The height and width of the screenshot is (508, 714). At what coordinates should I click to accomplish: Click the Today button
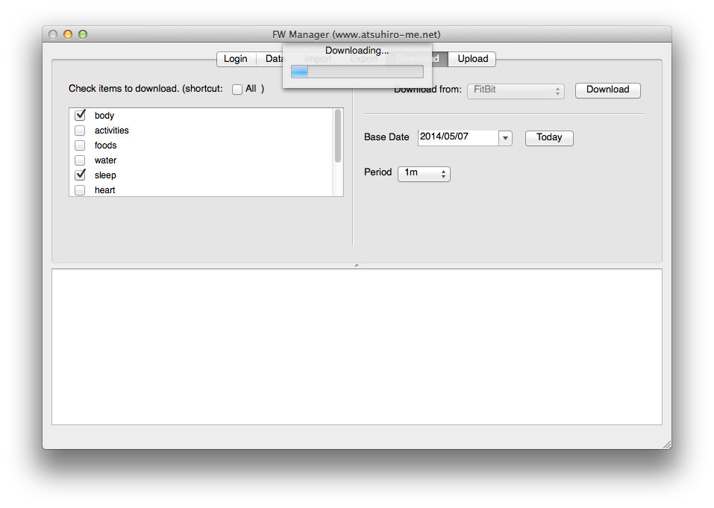(x=549, y=138)
